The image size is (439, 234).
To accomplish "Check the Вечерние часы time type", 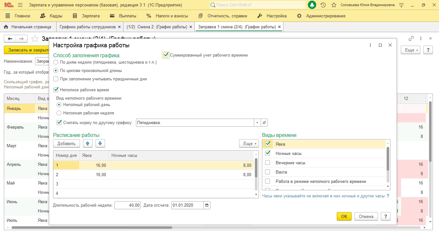I will (x=267, y=163).
